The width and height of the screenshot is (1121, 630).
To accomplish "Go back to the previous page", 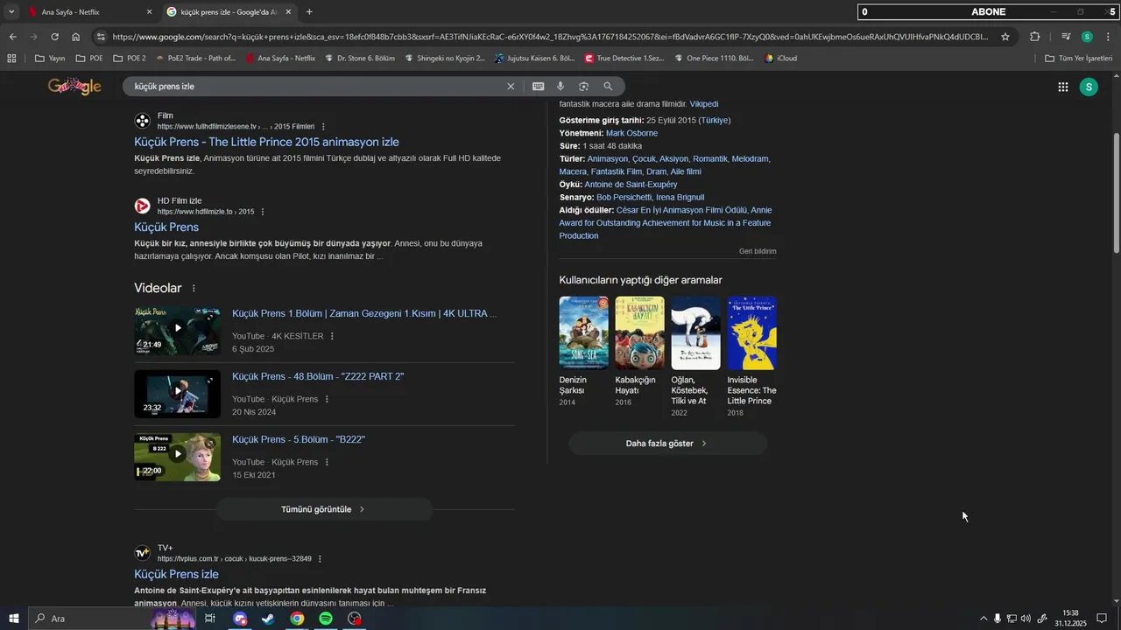I will tap(12, 37).
